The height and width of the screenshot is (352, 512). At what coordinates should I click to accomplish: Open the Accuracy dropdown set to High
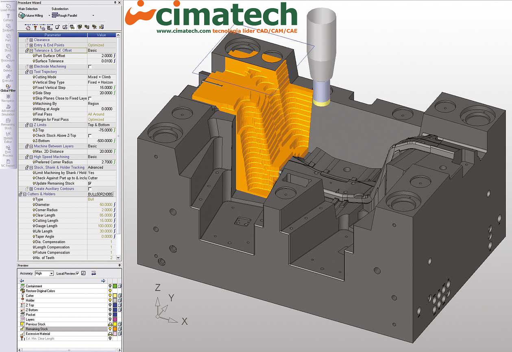tap(51, 274)
